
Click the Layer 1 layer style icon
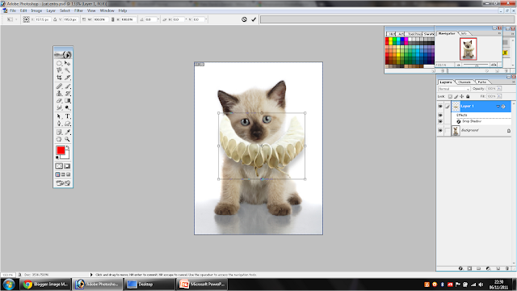point(503,106)
